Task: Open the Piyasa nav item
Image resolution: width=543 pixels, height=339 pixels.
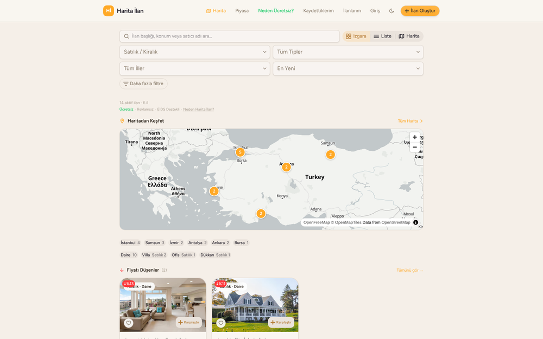Action: 242,11
